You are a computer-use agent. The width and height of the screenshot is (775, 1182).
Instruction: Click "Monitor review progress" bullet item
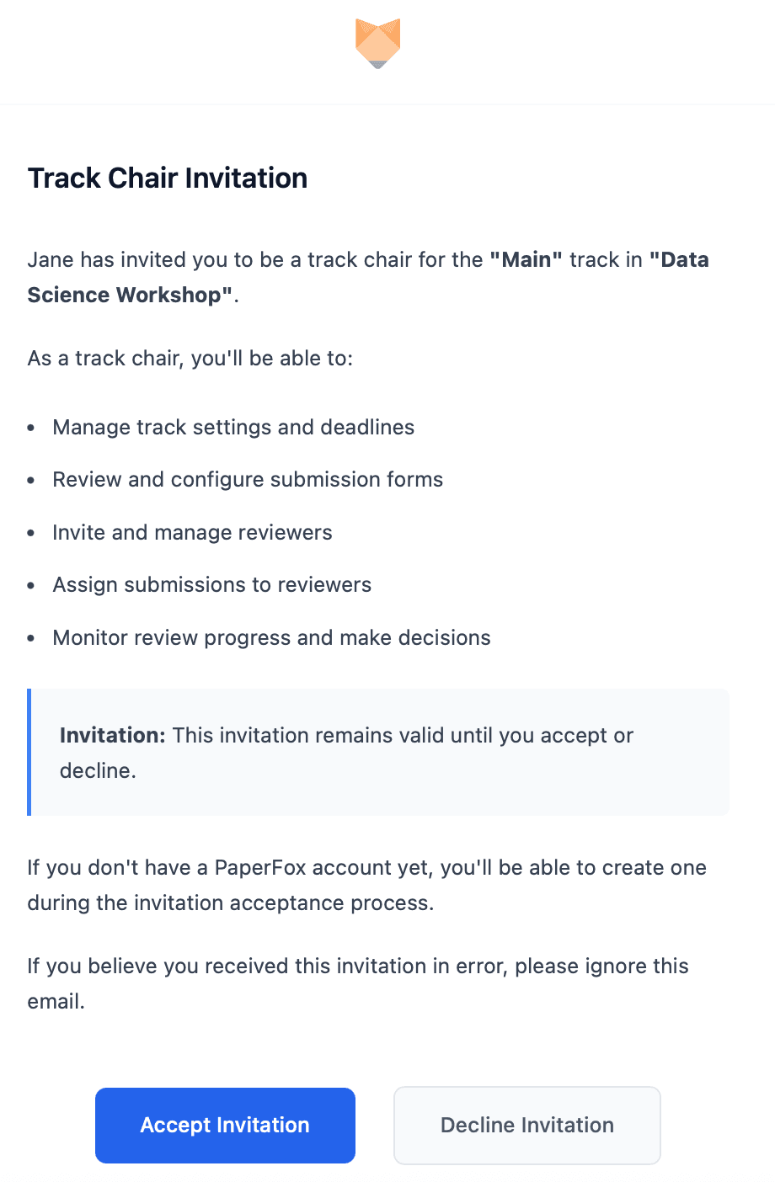(271, 637)
